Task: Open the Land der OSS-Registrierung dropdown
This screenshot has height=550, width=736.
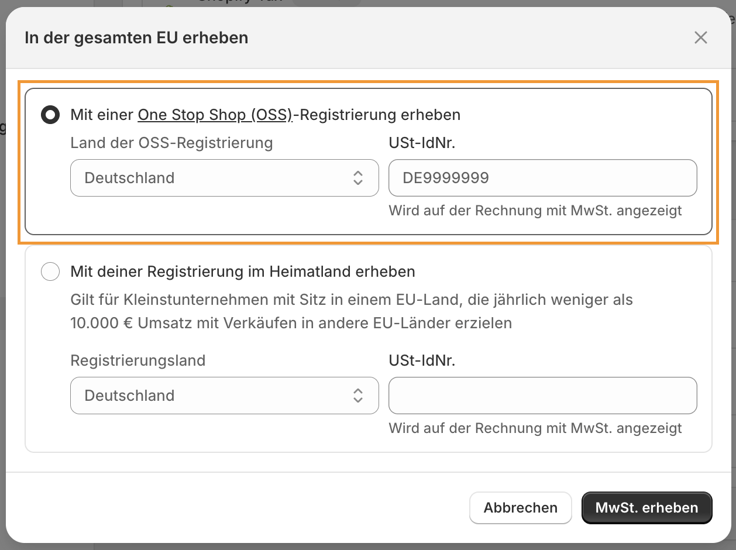Action: click(224, 178)
